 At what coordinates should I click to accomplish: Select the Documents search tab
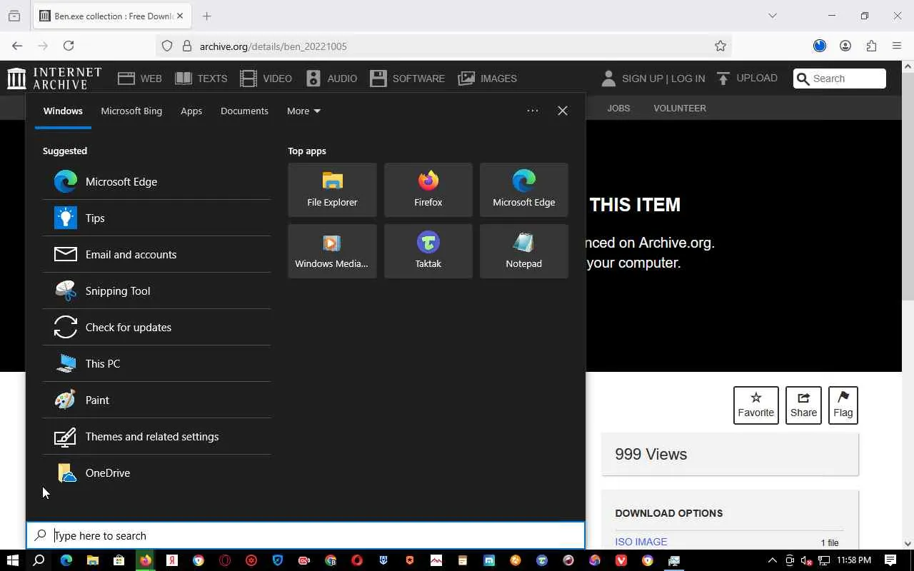point(244,111)
